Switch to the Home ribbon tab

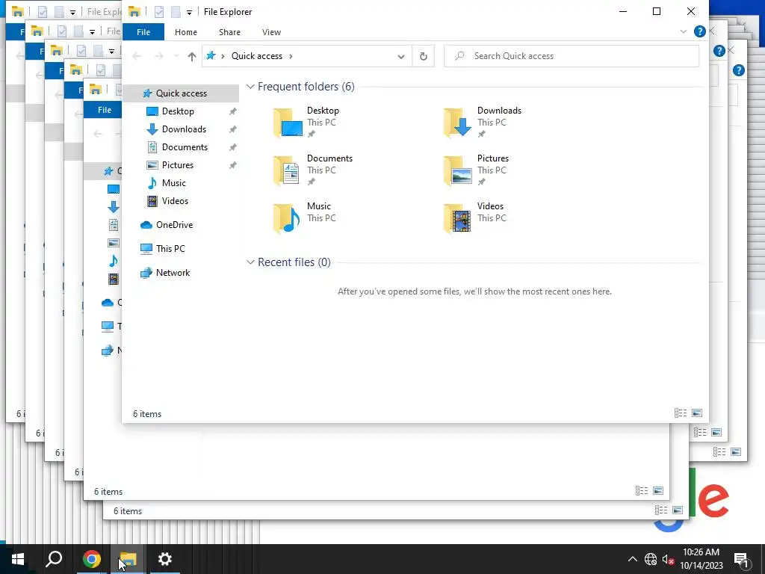tap(186, 32)
